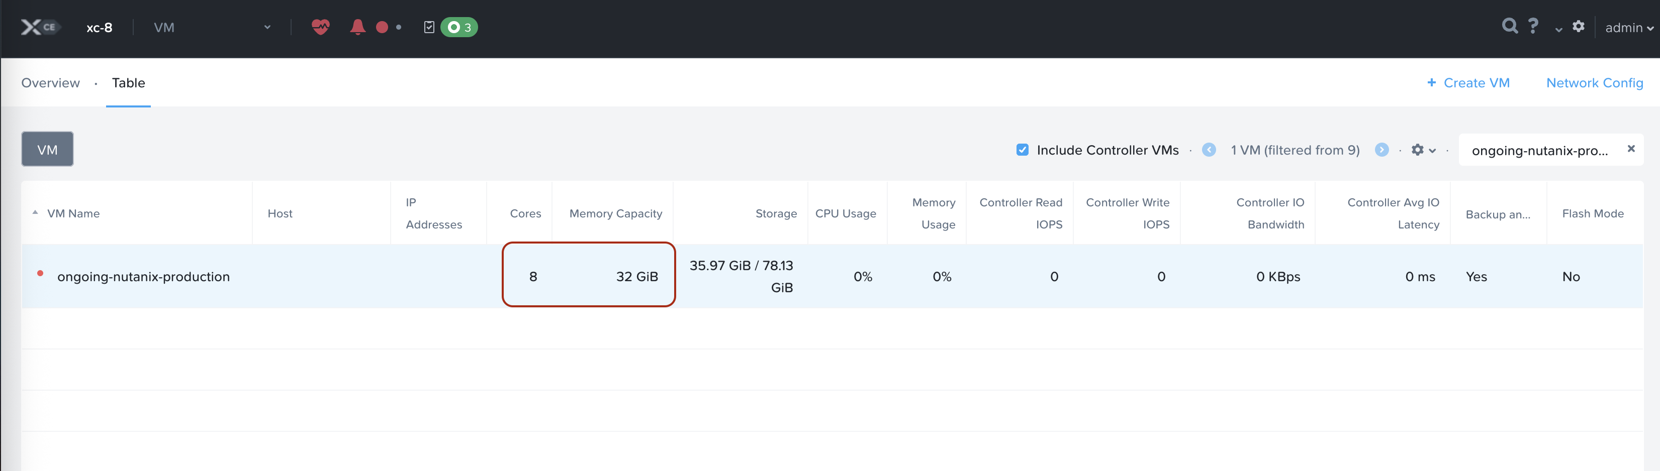
Task: Open the health status heart icon
Action: tap(319, 27)
